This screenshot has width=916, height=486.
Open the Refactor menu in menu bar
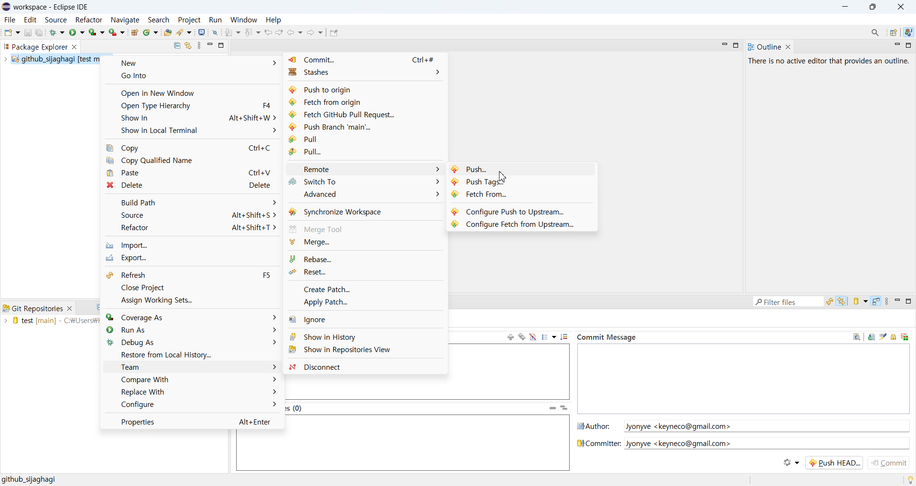coord(89,20)
